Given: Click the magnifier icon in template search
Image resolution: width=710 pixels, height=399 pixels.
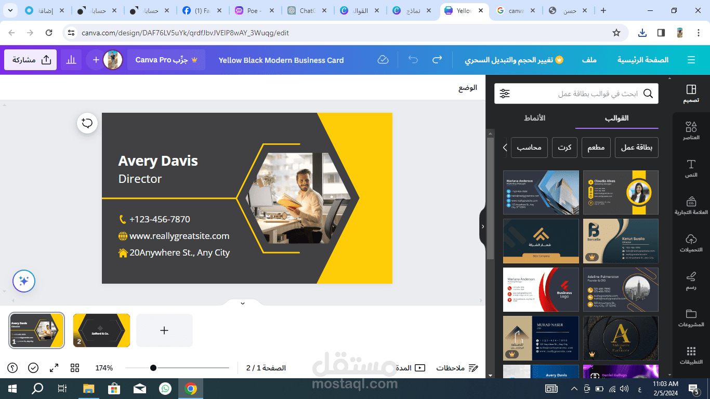Looking at the screenshot, I should pos(648,94).
